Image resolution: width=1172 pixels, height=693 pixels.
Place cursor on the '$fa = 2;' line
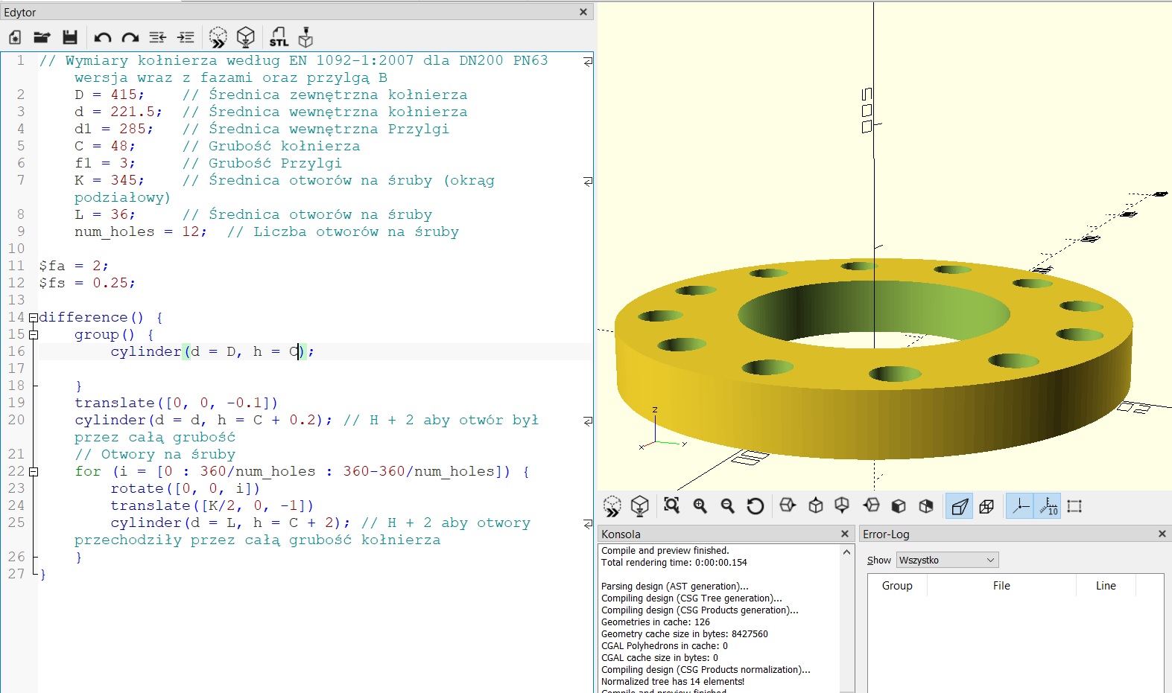pos(74,266)
